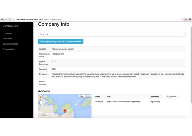Open the browser hamburger menu
192x136 pixels.
coord(190,19)
